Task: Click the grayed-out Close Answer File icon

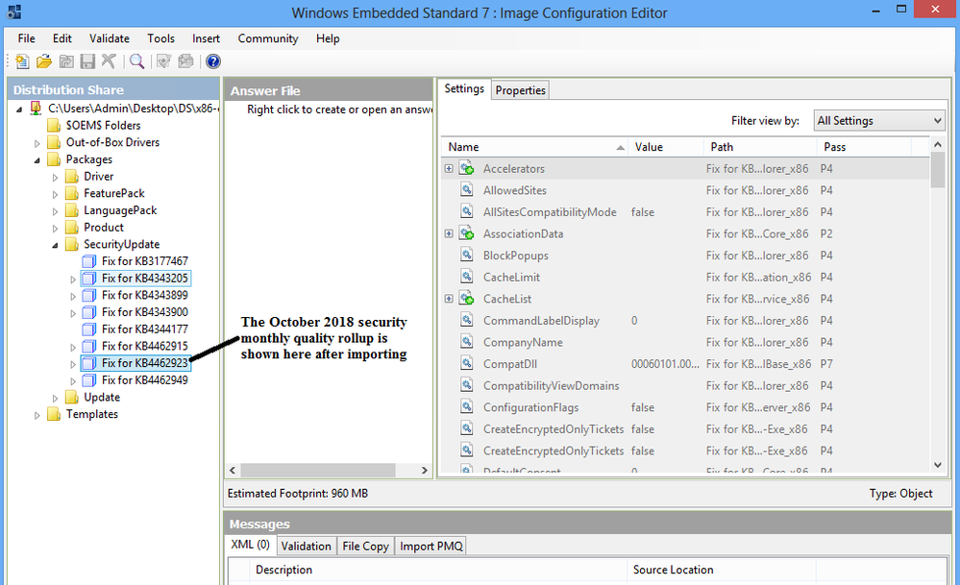Action: 66,61
